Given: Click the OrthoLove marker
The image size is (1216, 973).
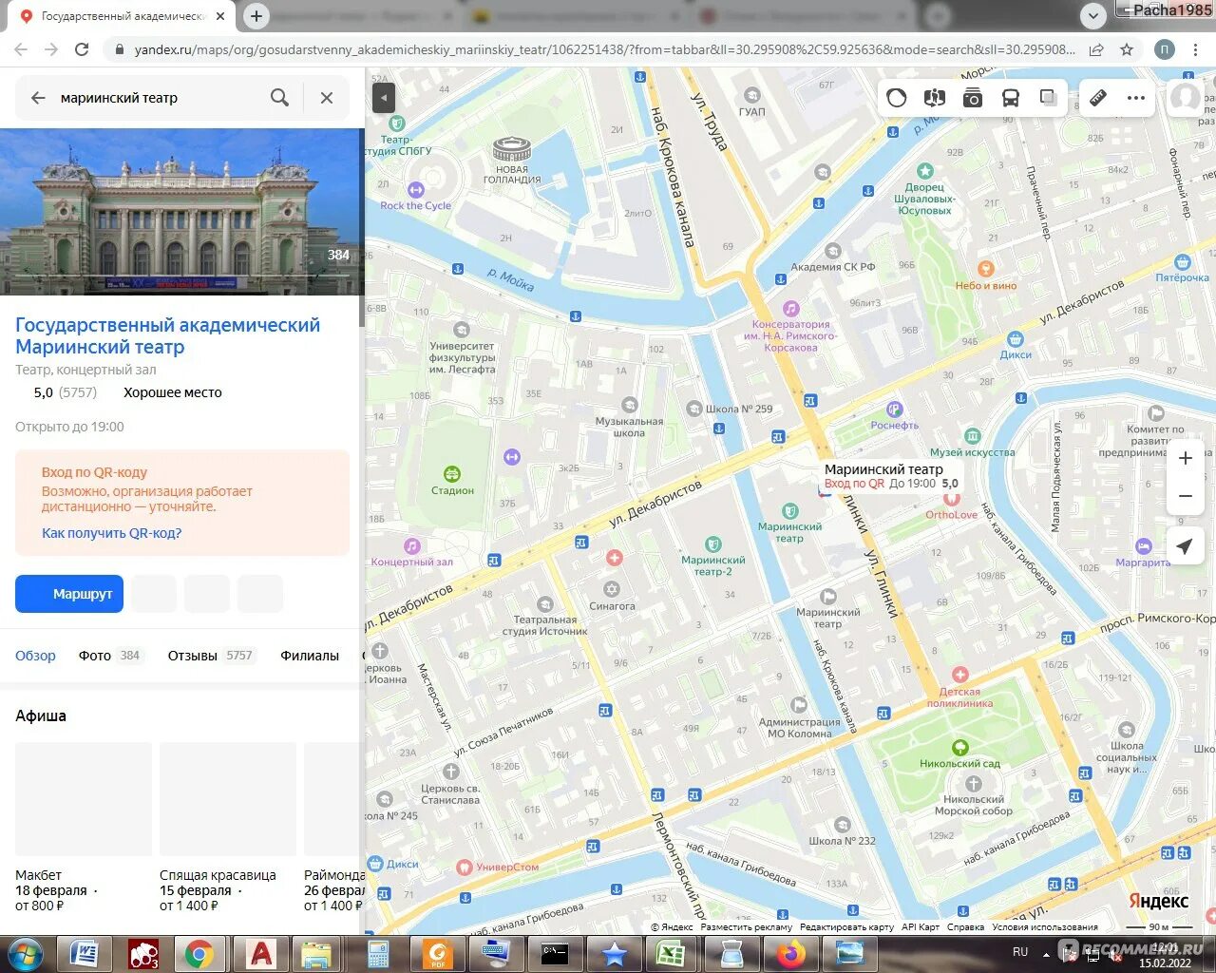Looking at the screenshot, I should (952, 499).
